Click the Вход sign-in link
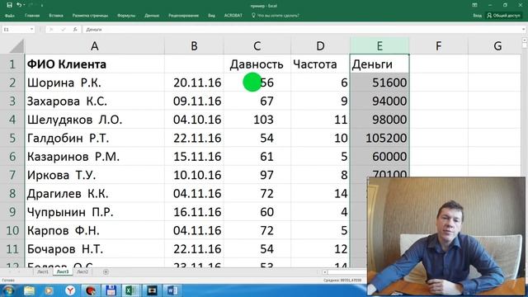 (477, 16)
